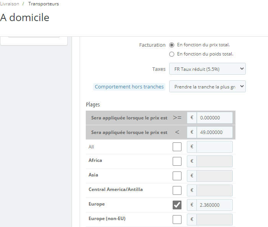Click euro icon beside minimum price
The image size is (268, 227).
[192, 118]
